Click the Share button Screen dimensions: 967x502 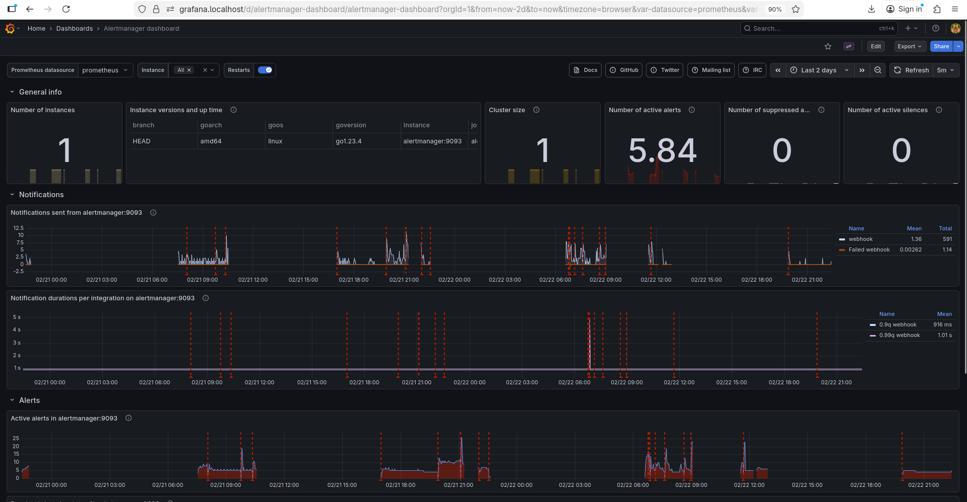941,46
